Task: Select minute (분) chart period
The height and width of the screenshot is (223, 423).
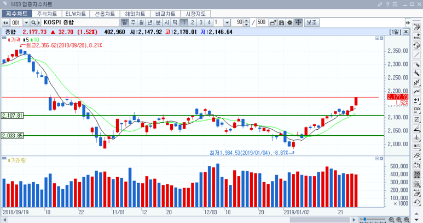Action: 158,22
